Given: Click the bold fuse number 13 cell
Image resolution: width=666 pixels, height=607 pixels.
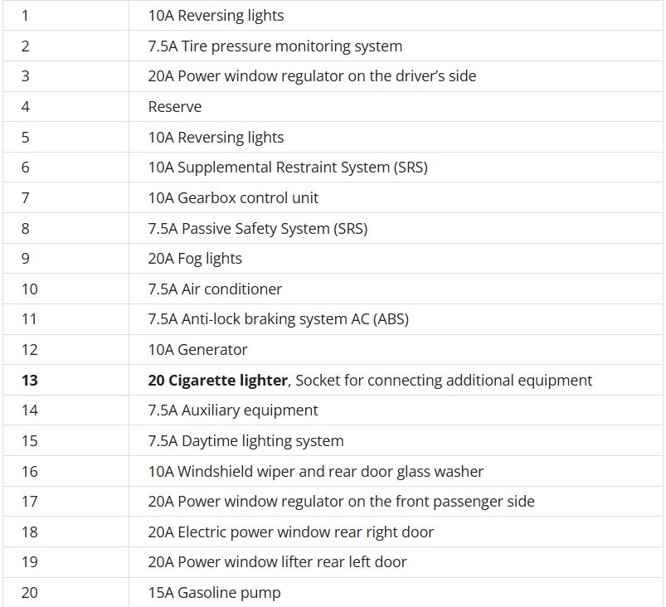Looking at the screenshot, I should (x=30, y=381).
